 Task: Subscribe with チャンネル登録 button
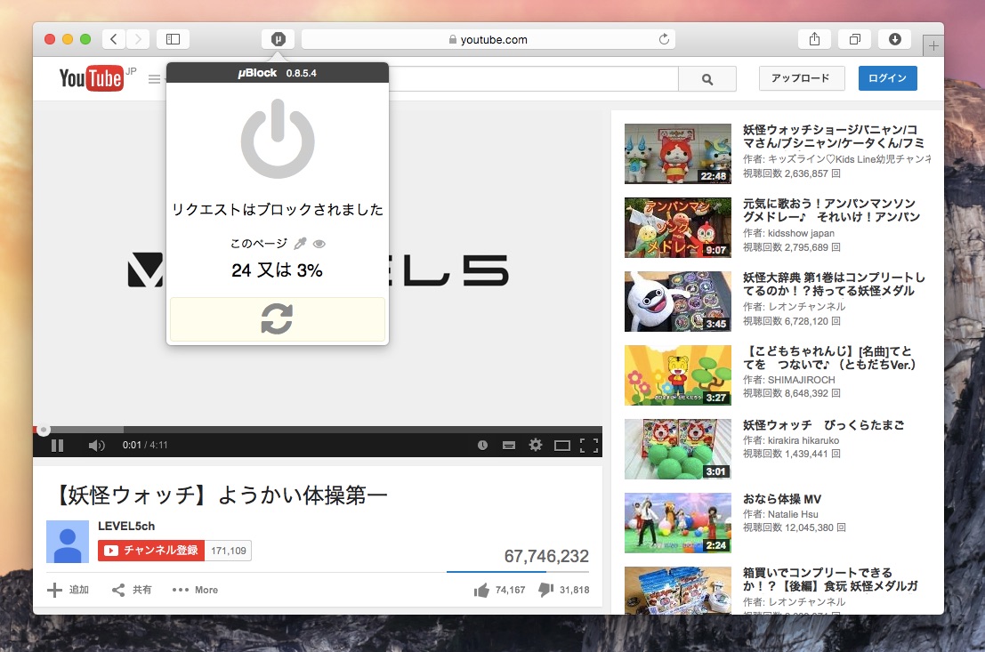pyautogui.click(x=150, y=551)
